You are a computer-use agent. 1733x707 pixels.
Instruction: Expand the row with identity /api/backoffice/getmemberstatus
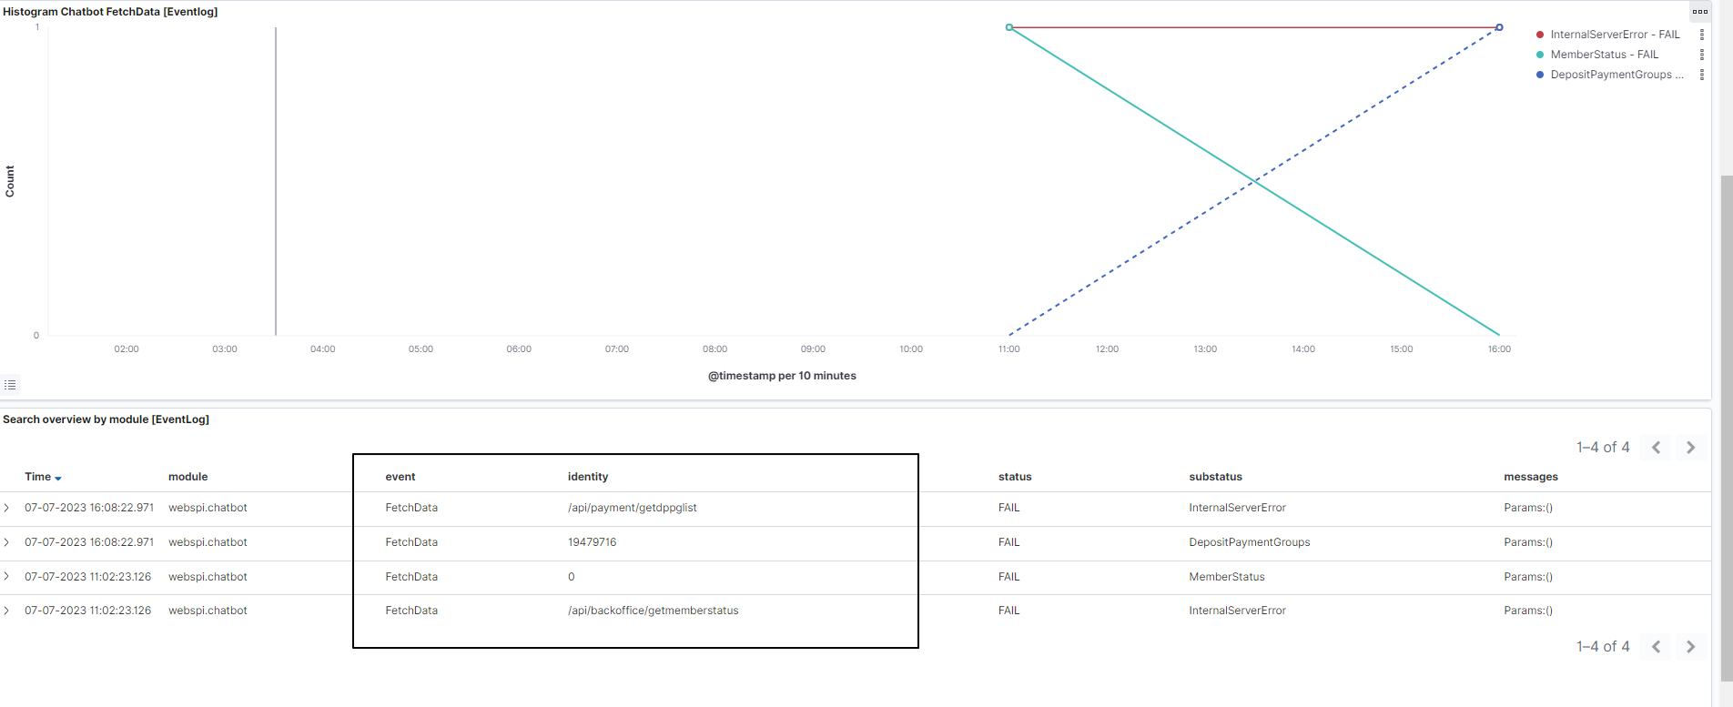(7, 611)
